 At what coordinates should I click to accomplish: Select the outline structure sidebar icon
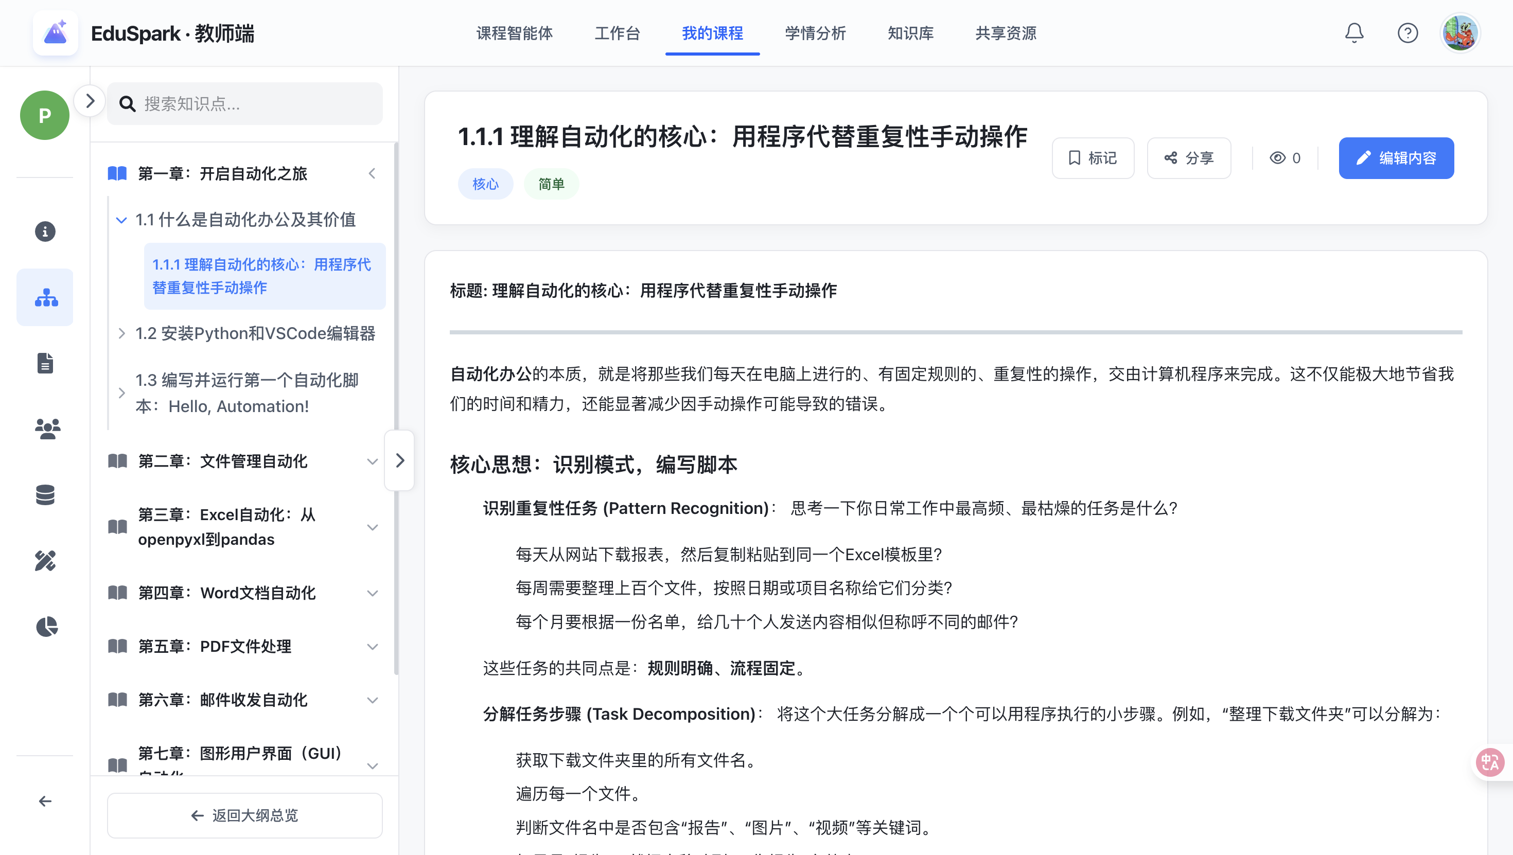tap(46, 297)
